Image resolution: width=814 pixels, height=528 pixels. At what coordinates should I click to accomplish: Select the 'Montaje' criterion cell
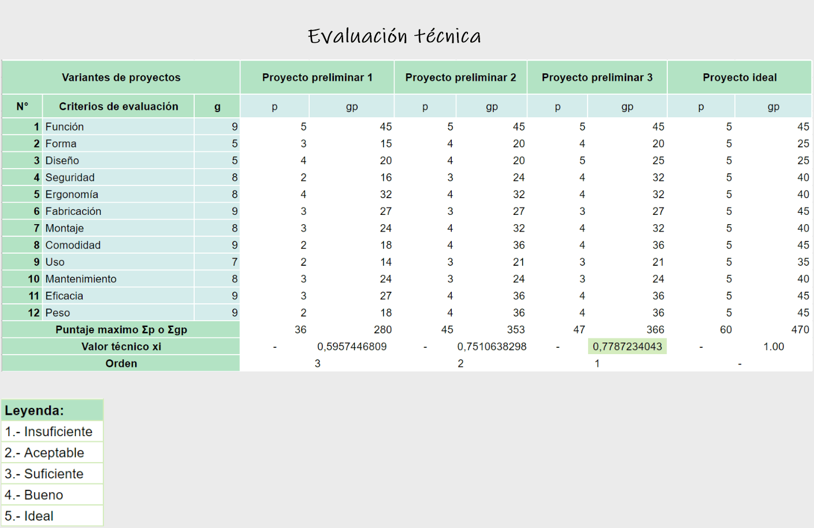click(x=118, y=228)
